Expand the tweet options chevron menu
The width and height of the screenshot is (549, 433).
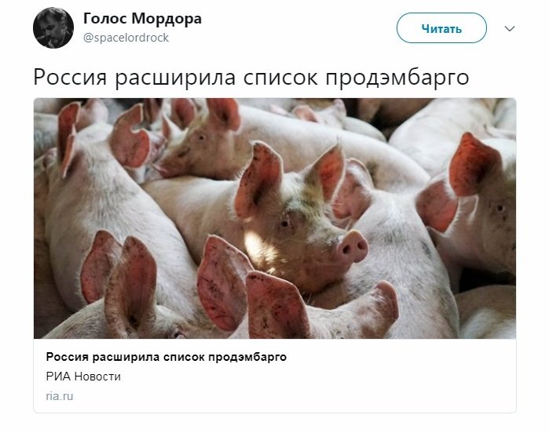pos(510,29)
